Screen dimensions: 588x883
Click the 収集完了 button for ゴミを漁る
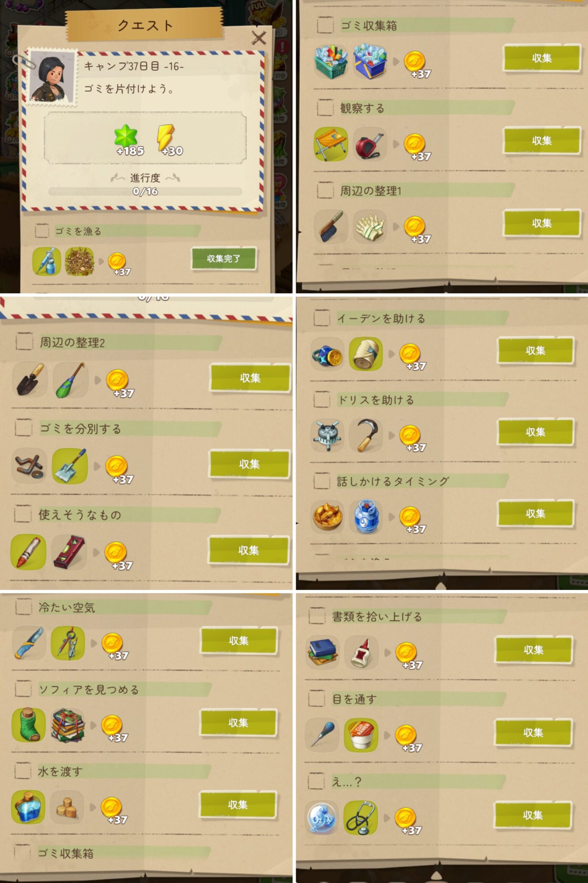coord(224,258)
